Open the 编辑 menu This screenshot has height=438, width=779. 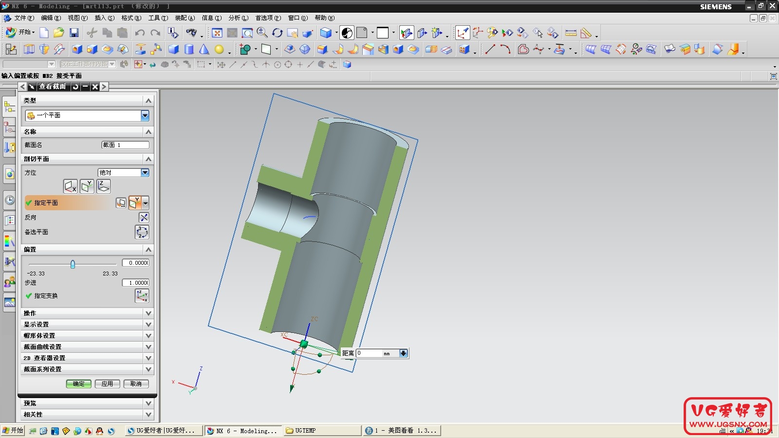click(51, 18)
